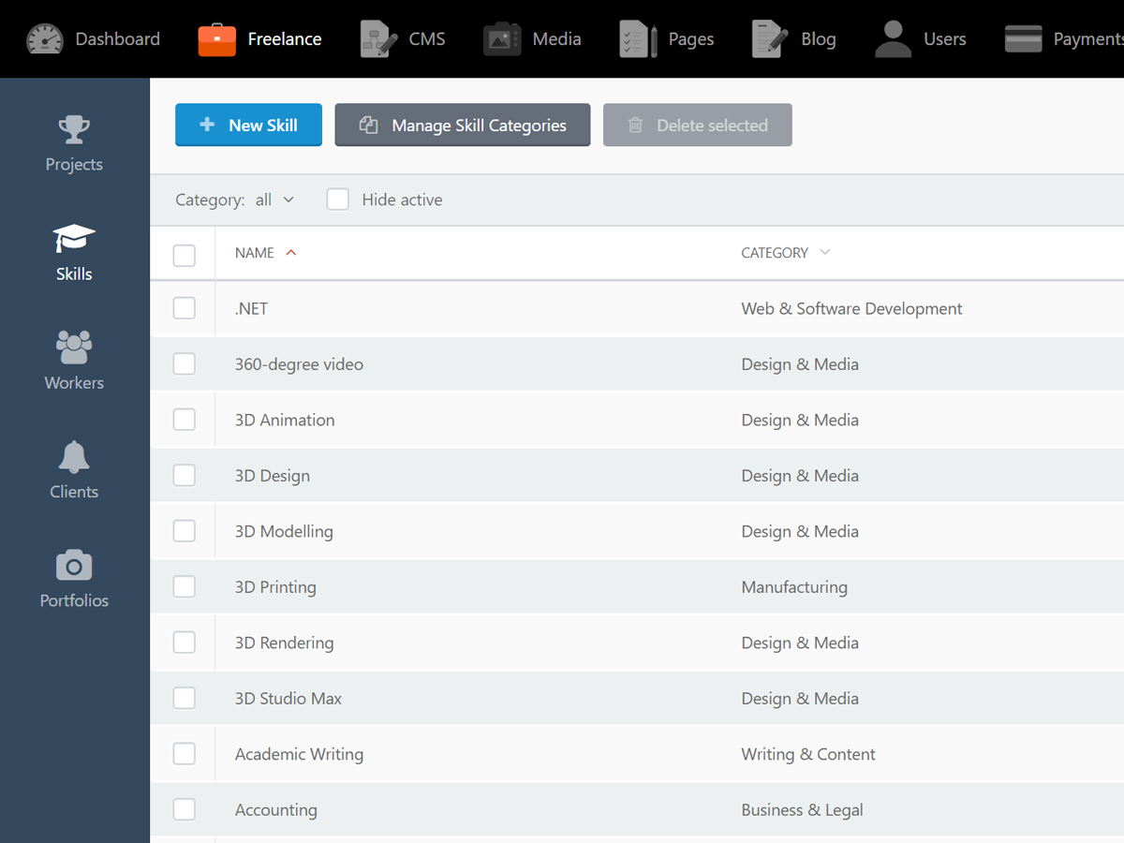
Task: Tick the select-all checkbox in table header
Action: click(185, 255)
